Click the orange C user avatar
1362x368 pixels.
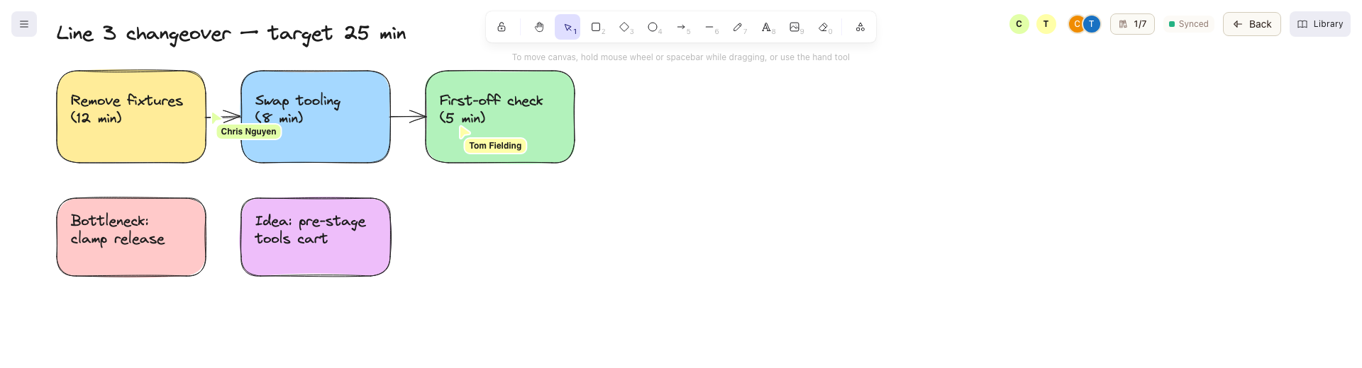click(1075, 24)
